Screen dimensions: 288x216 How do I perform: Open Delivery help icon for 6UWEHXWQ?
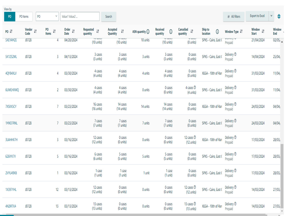click(235, 88)
